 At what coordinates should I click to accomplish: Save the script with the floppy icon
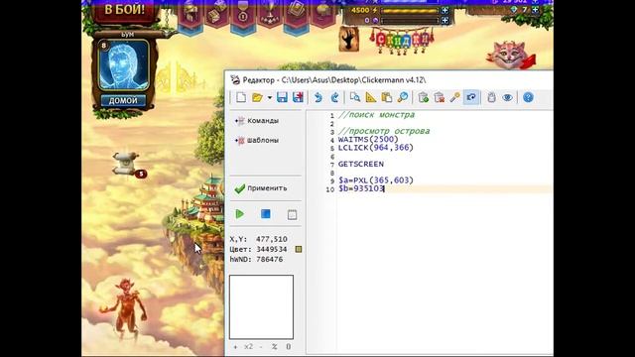(282, 97)
